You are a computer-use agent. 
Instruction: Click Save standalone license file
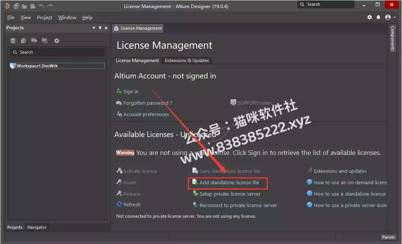tap(230, 171)
